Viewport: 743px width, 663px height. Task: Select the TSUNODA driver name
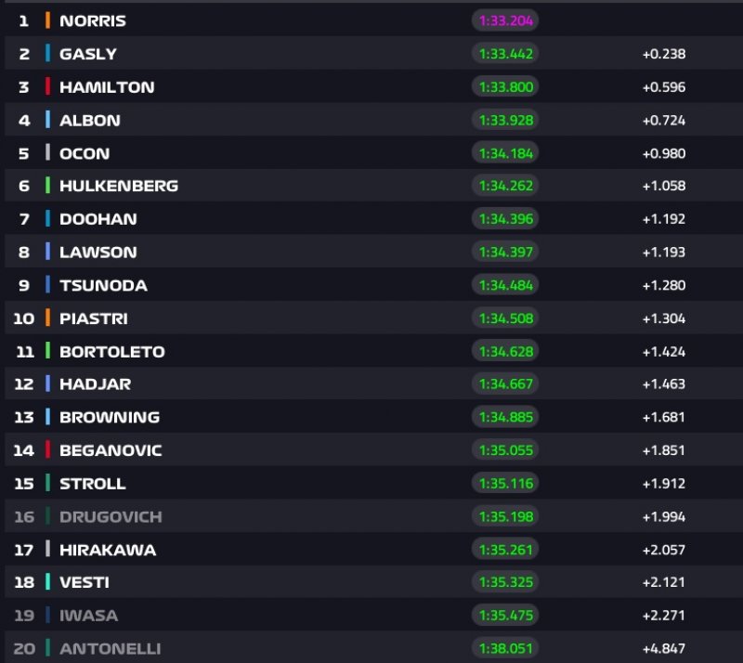tap(103, 285)
